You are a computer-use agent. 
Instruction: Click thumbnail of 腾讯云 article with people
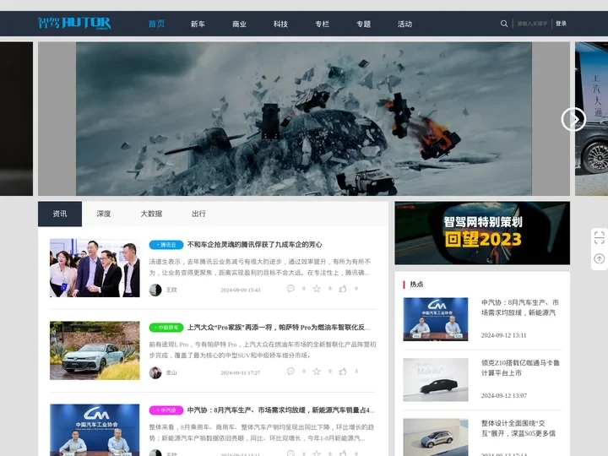[x=95, y=268]
